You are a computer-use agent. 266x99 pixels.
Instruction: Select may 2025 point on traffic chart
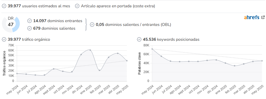(x=127, y=61)
